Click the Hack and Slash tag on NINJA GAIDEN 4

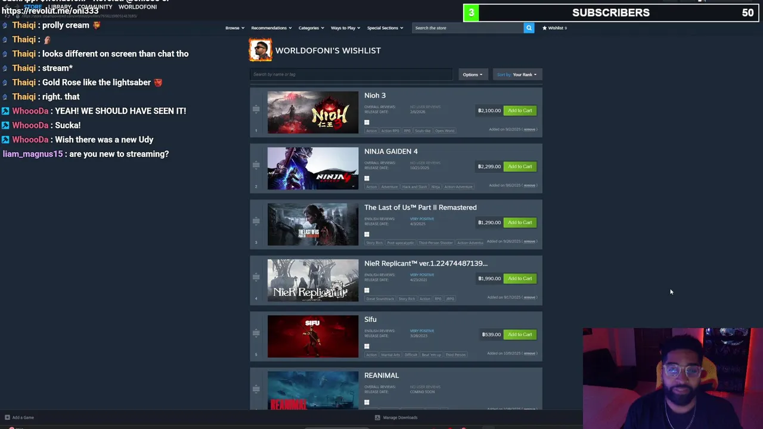click(414, 186)
